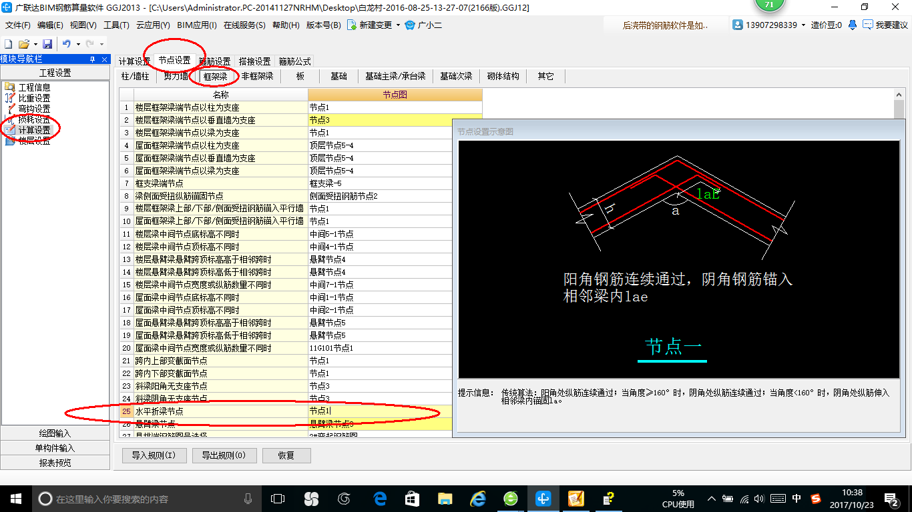This screenshot has width=912, height=512.
Task: Click the 恢复 button
Action: click(x=286, y=455)
